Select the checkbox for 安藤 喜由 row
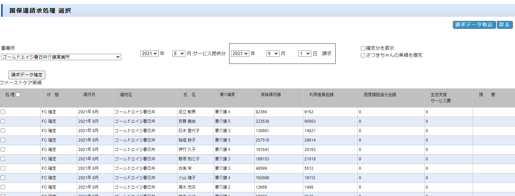The image size is (515, 196). pyautogui.click(x=3, y=121)
